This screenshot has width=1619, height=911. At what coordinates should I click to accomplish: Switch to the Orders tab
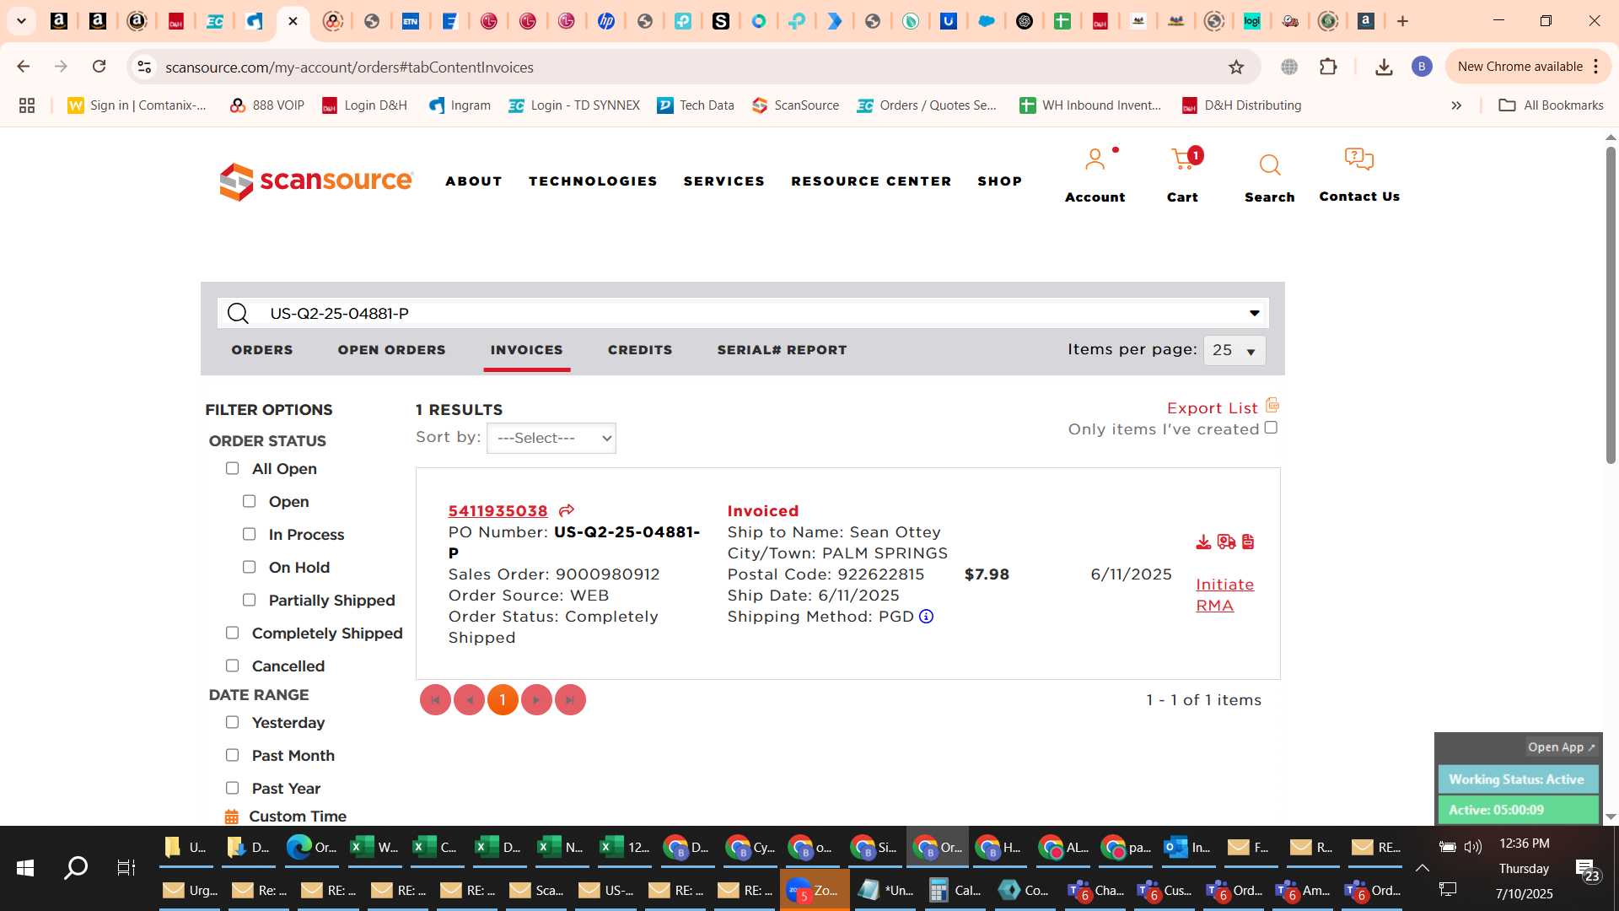click(x=262, y=350)
